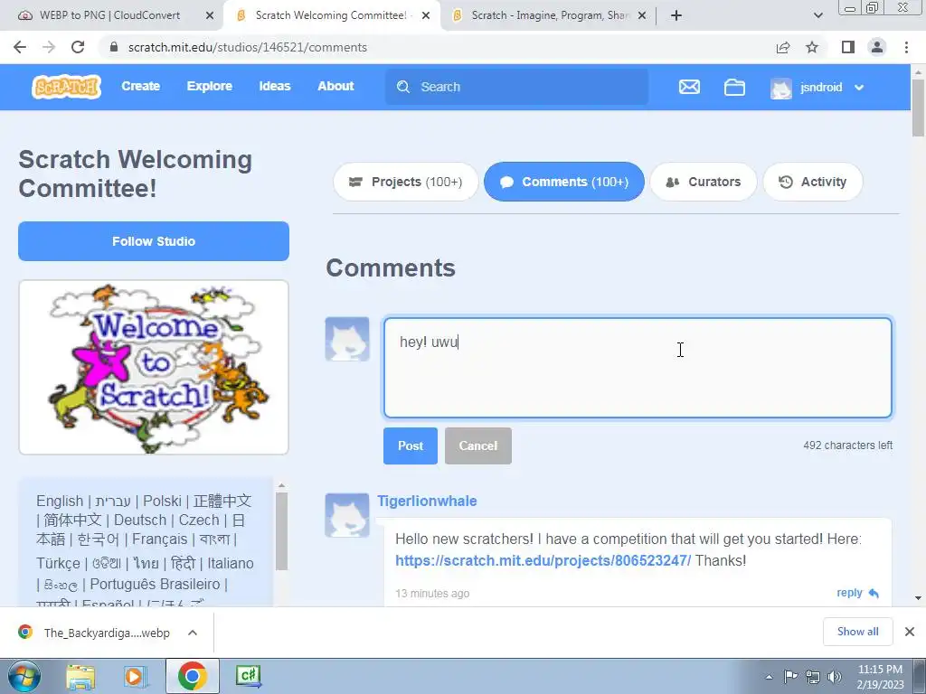Click the Action Center flag tray icon
The width and height of the screenshot is (926, 694).
click(790, 676)
